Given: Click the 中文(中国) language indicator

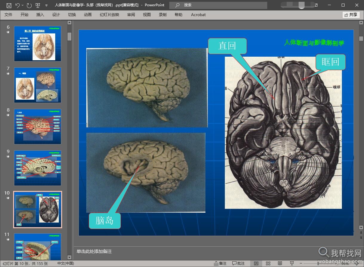Looking at the screenshot, I should (65, 264).
